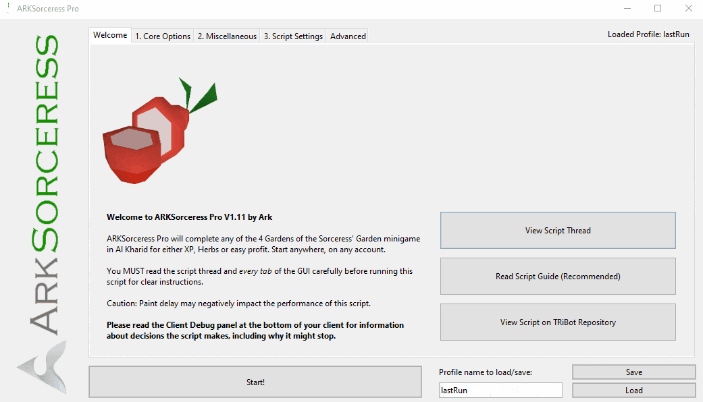Click the 'Welcome to ARKSorceress Pro V1.11' heading

point(189,217)
